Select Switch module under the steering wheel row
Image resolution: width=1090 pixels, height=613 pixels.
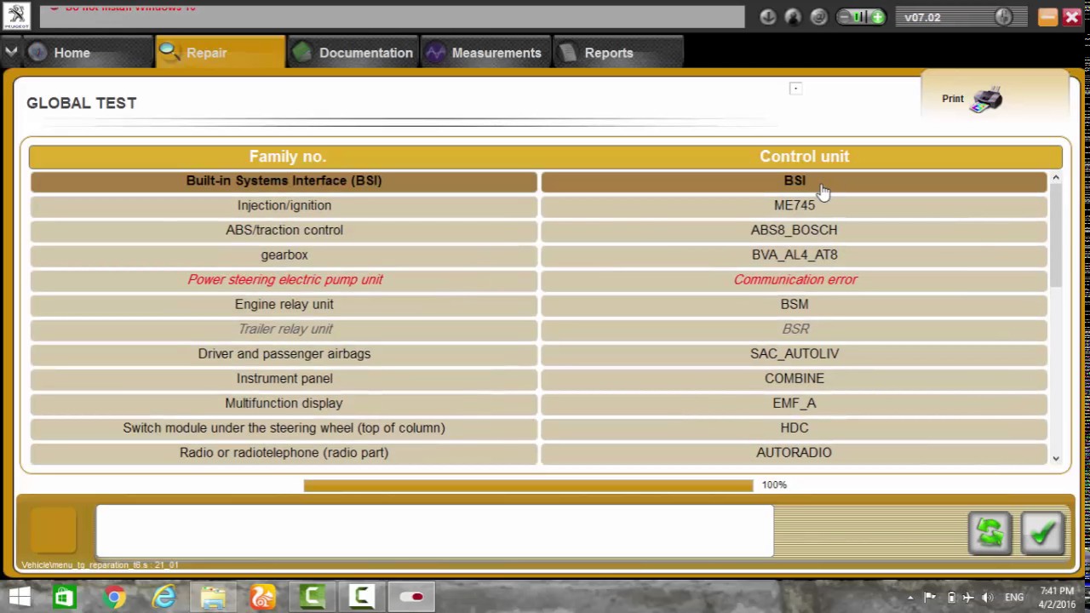(x=284, y=427)
